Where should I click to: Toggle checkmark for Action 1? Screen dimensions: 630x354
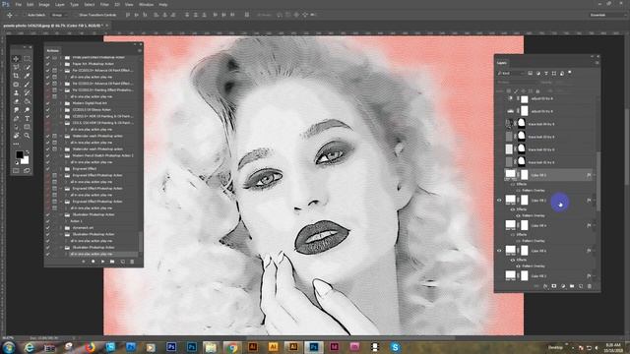tap(48, 221)
